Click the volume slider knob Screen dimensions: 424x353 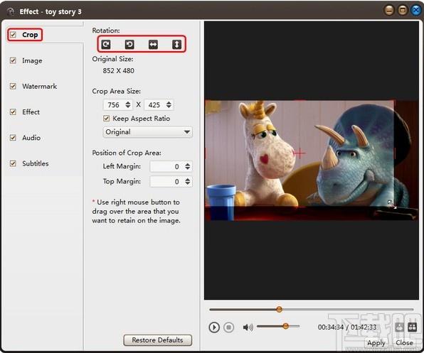point(285,326)
